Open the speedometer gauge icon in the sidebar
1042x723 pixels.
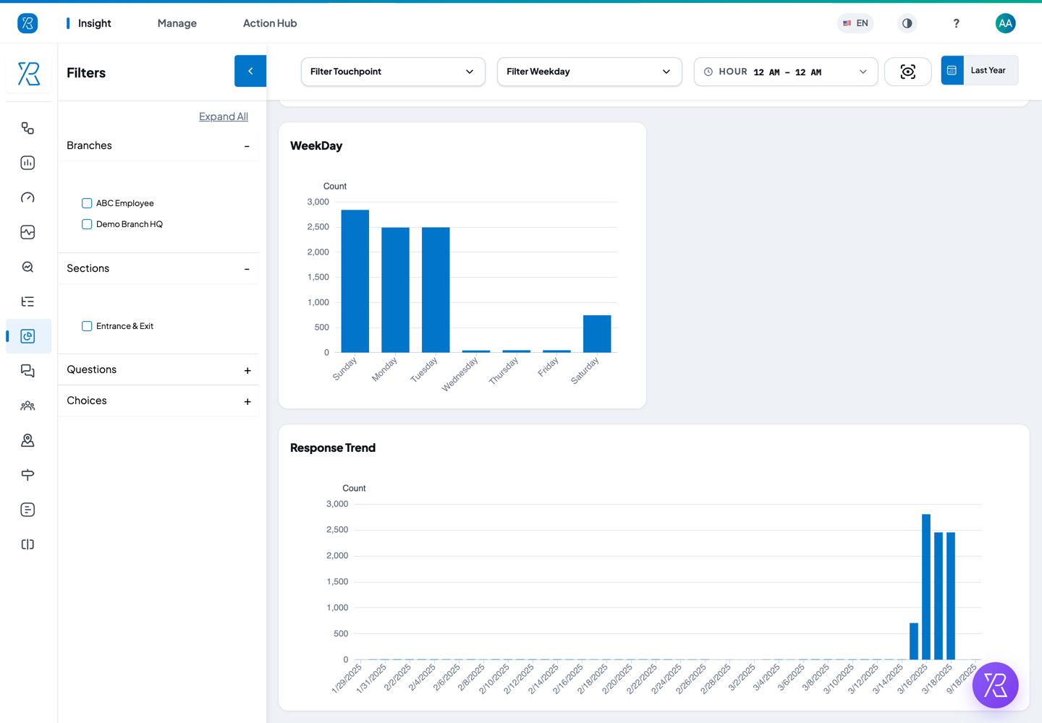[x=27, y=197]
